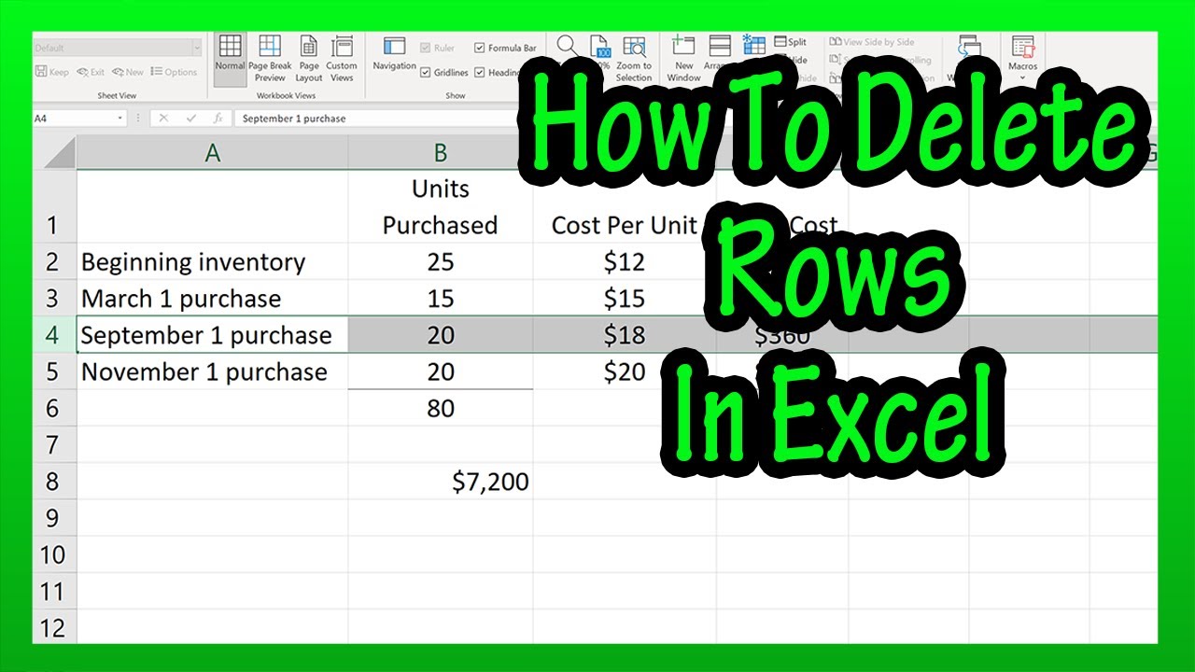Image resolution: width=1195 pixels, height=672 pixels.
Task: Select cell 'November 1 purchase'
Action: [212, 371]
